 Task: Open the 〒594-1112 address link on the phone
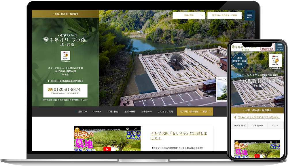[x=259, y=117]
